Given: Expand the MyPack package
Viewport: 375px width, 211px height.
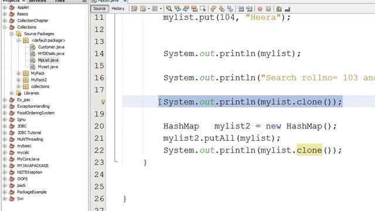Looking at the screenshot, I should [18, 73].
